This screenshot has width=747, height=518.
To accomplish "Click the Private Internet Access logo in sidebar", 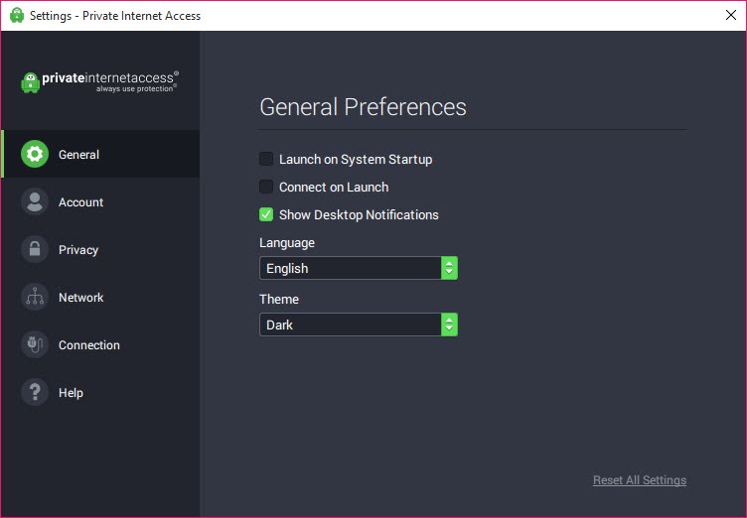I will click(99, 82).
